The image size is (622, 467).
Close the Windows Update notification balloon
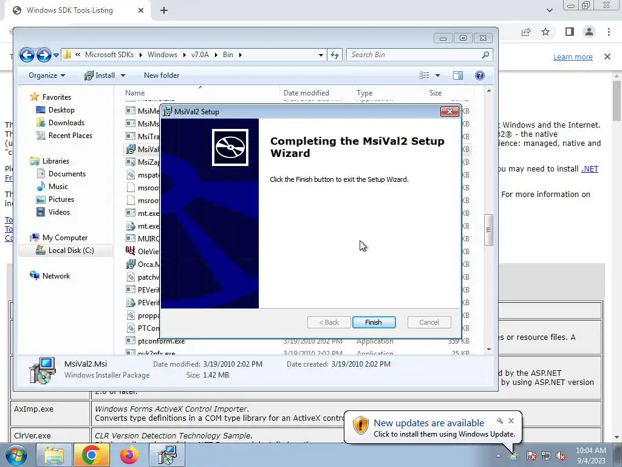click(x=511, y=421)
